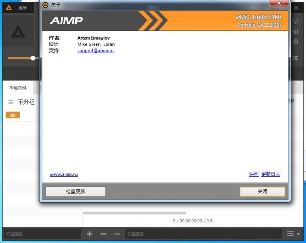Image resolution: width=306 pixels, height=243 pixels.
Task: Click the AIMP logo icon in main window
Action: [9, 8]
